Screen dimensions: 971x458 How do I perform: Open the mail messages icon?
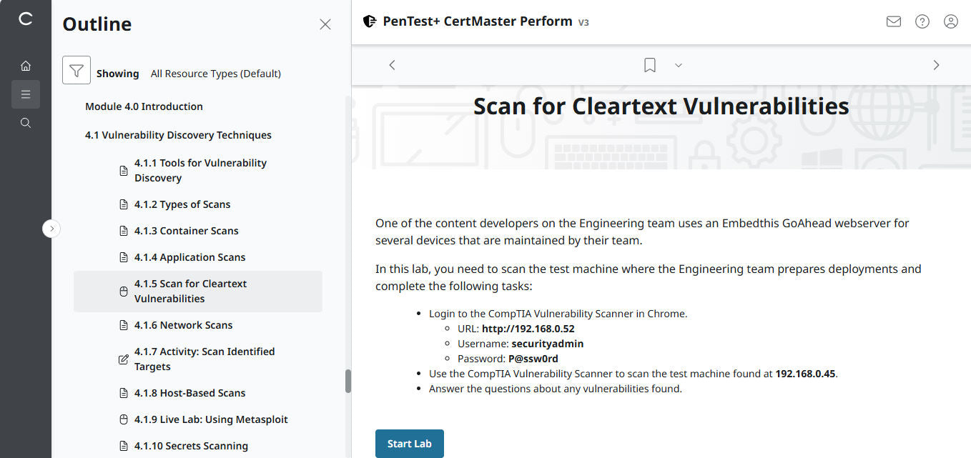[x=893, y=21]
